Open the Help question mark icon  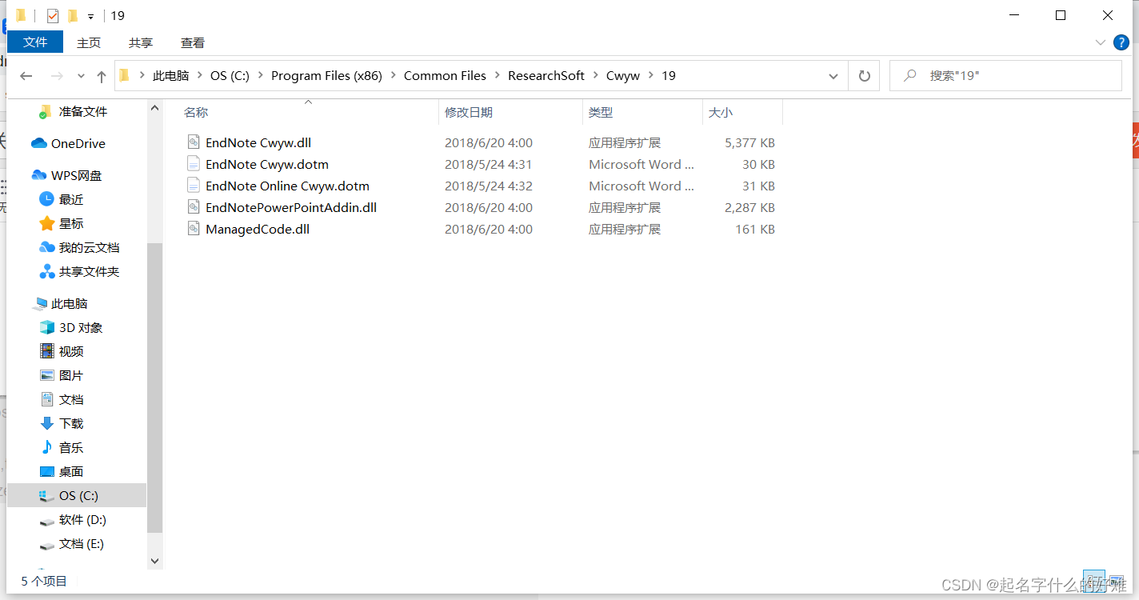tap(1121, 42)
